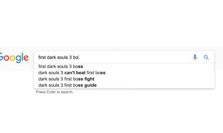Click the blue magnifying glass search icon

click(206, 57)
